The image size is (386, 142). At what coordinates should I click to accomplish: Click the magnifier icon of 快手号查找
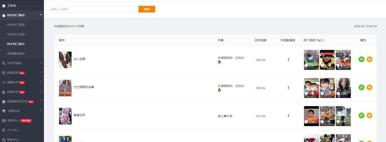point(4,63)
